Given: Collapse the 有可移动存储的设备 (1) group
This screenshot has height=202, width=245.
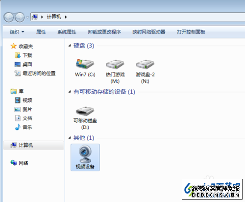Looking at the screenshot, I should tap(70, 92).
